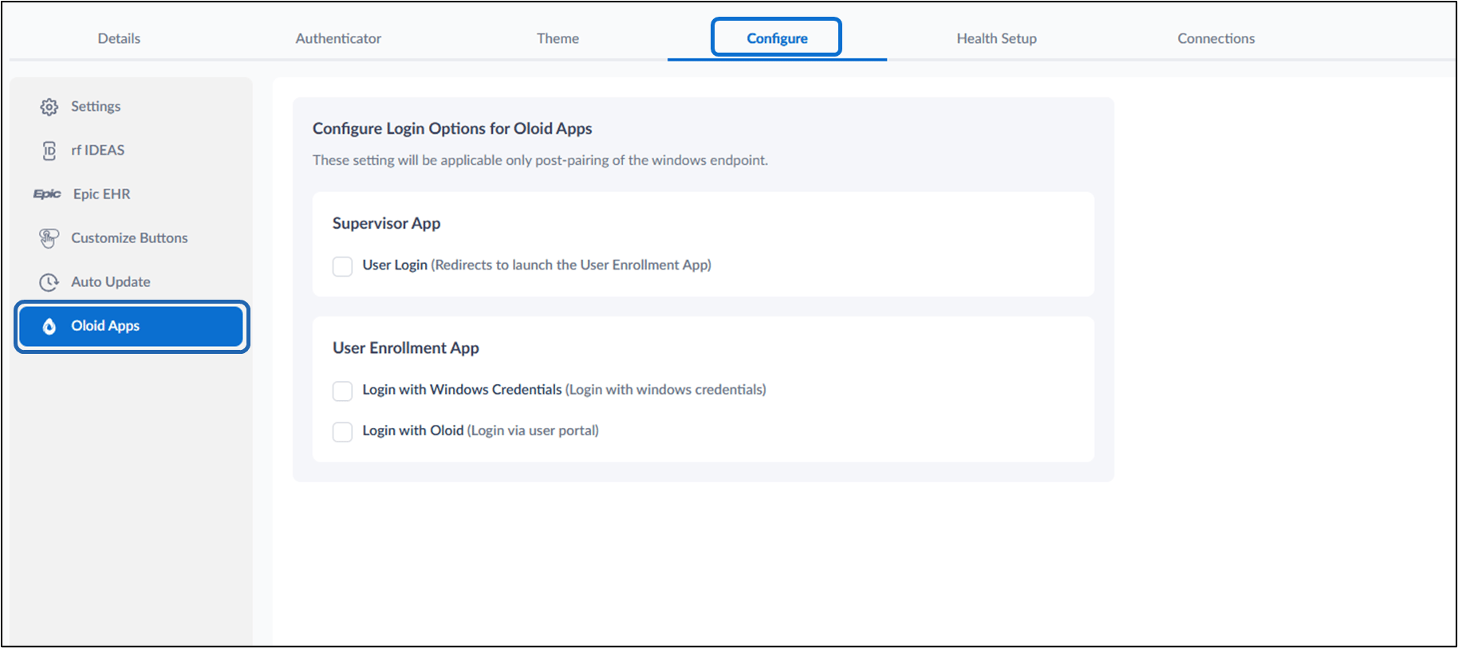Click the Settings gear icon in sidebar
Viewport: 1458px width, 648px height.
coord(49,107)
